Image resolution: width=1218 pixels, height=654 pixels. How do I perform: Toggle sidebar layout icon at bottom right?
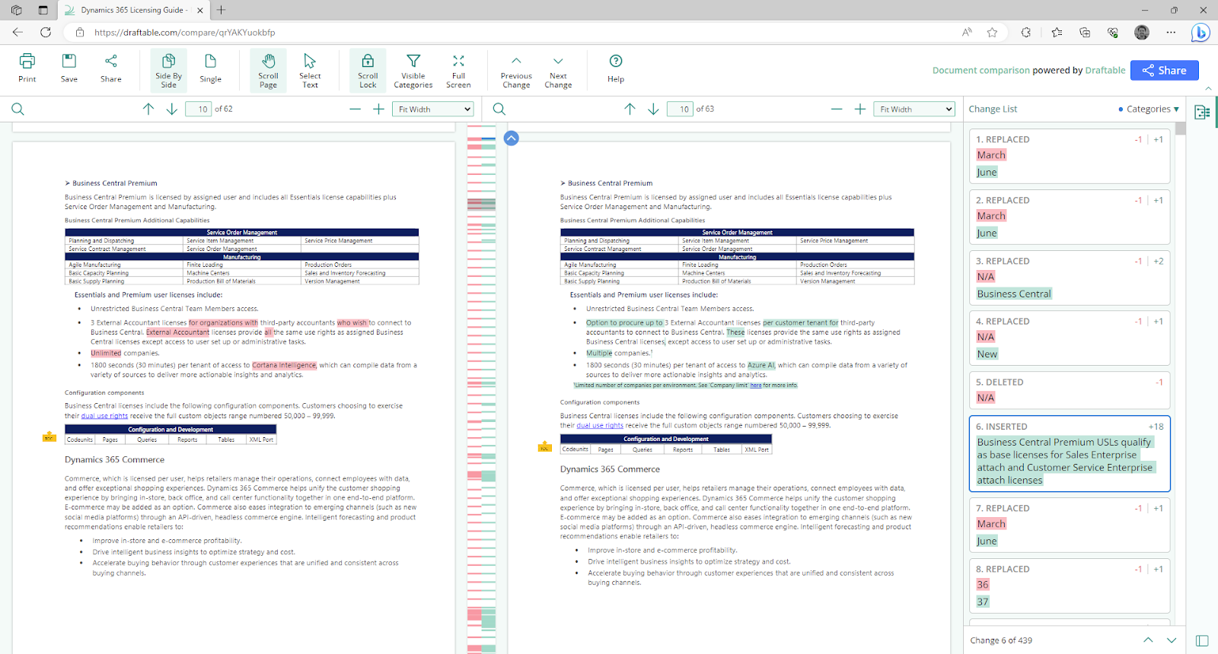(x=1202, y=640)
